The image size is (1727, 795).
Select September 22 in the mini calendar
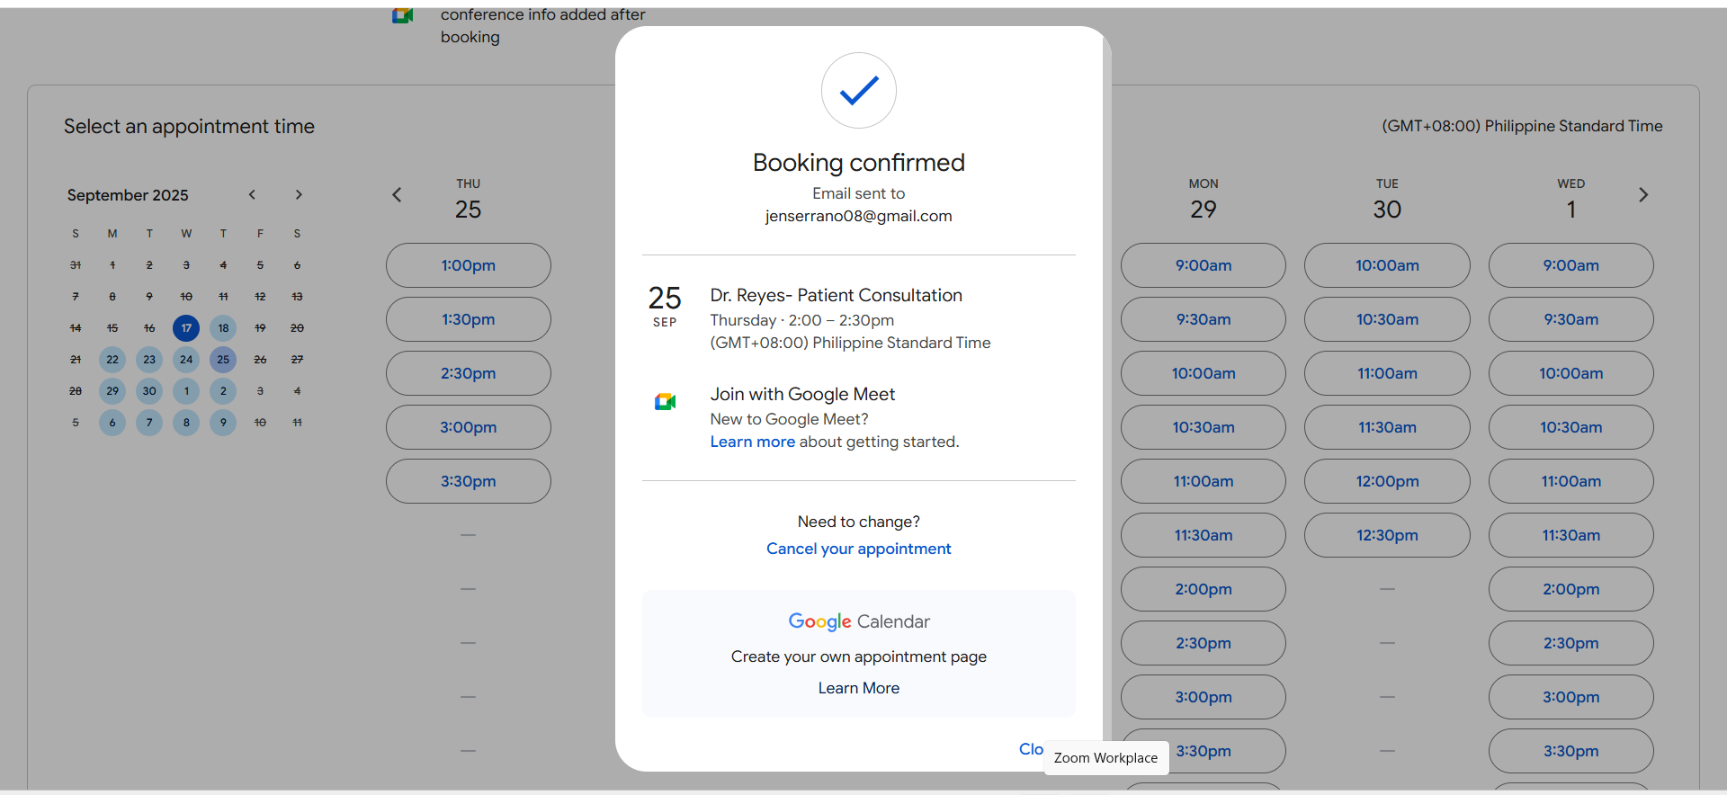[112, 360]
